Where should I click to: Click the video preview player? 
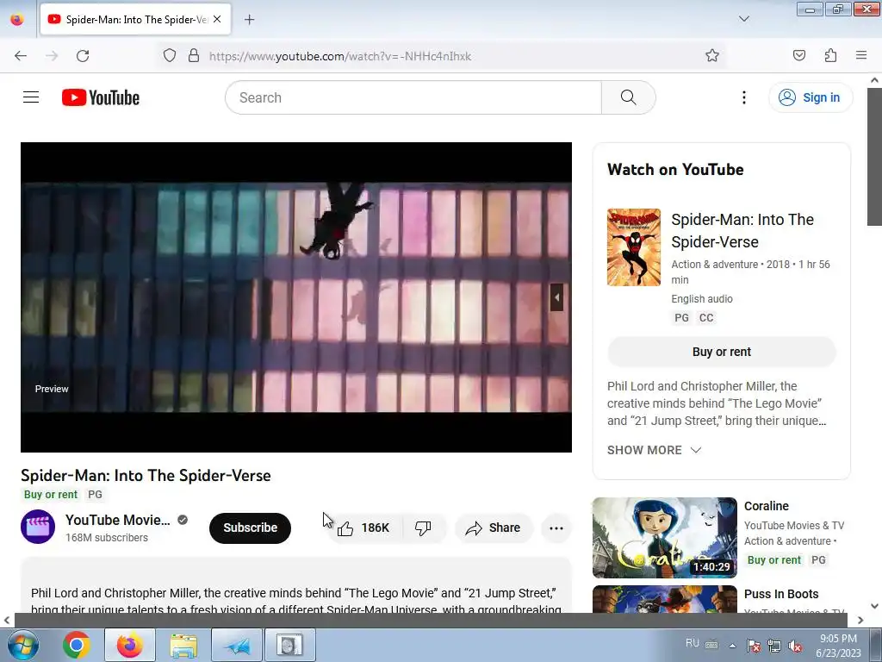(296, 297)
